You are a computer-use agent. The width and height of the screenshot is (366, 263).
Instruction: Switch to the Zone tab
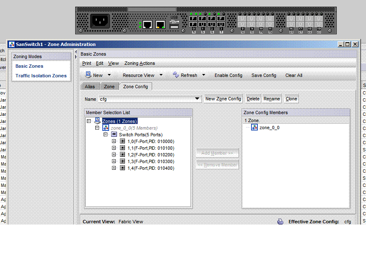tap(109, 87)
